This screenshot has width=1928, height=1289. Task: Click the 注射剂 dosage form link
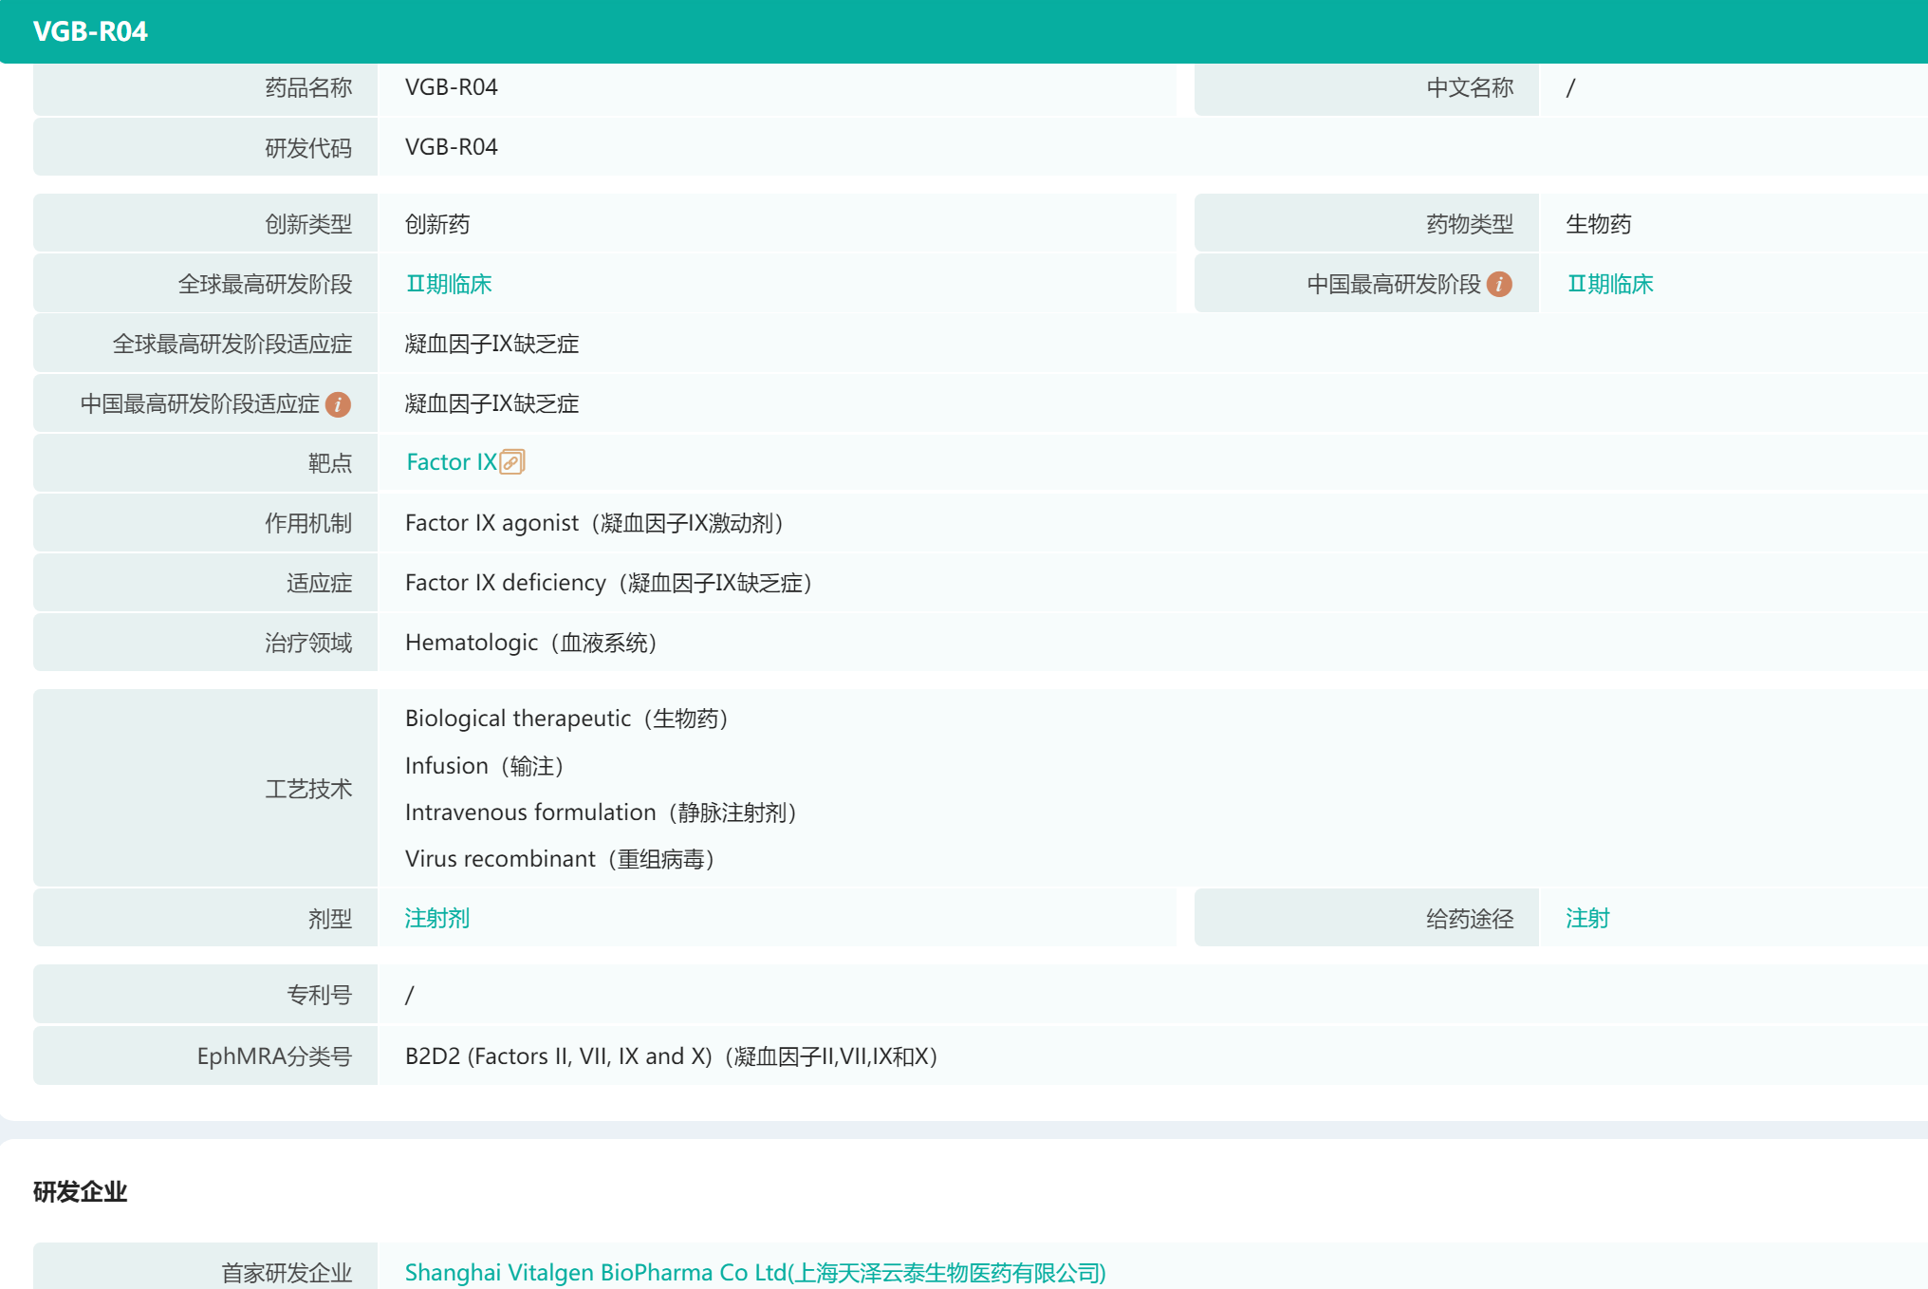click(x=436, y=917)
